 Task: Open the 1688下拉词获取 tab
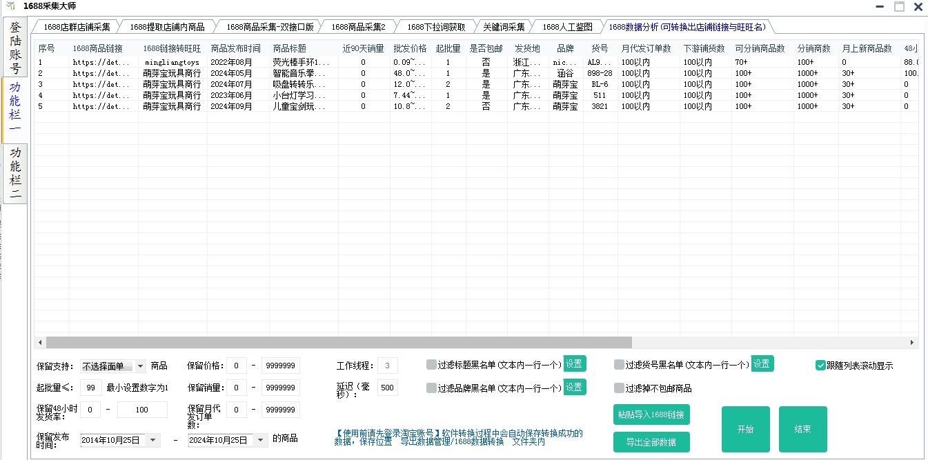click(435, 27)
